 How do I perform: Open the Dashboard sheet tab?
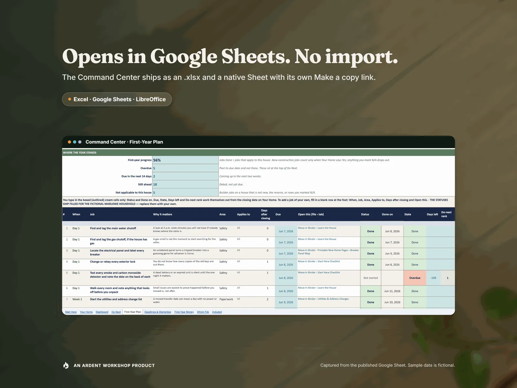(x=102, y=312)
